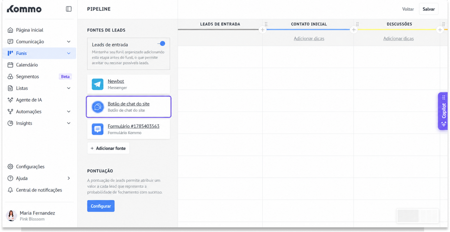Expand the Comunicação menu chevron
This screenshot has width=450, height=232.
[x=69, y=42]
